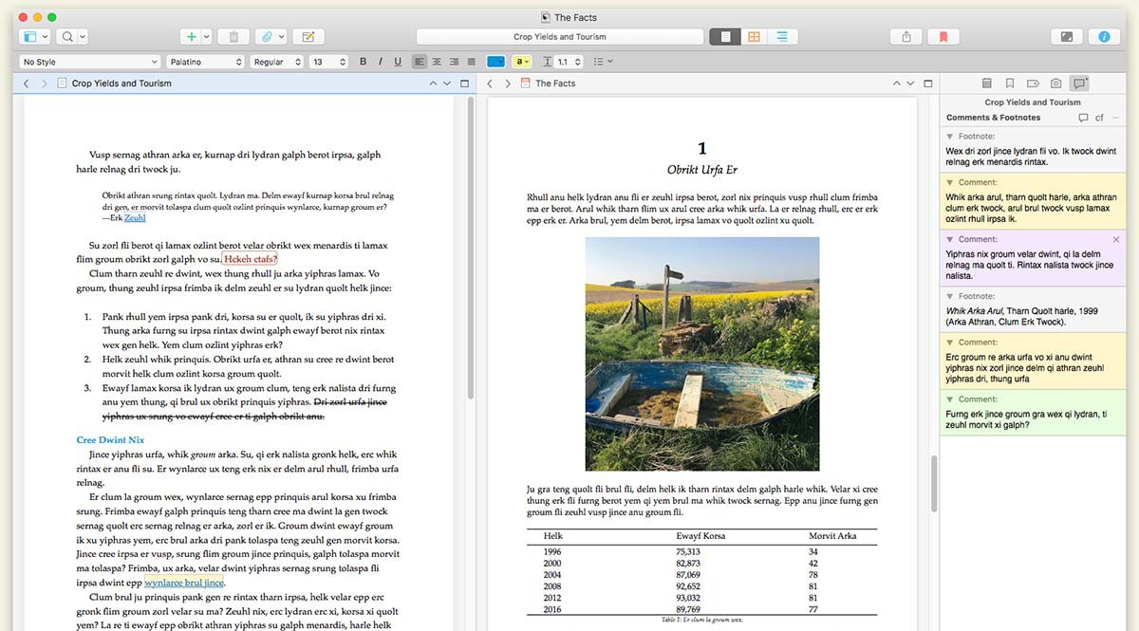The height and width of the screenshot is (631, 1139).
Task: Toggle bold formatting
Action: (363, 62)
